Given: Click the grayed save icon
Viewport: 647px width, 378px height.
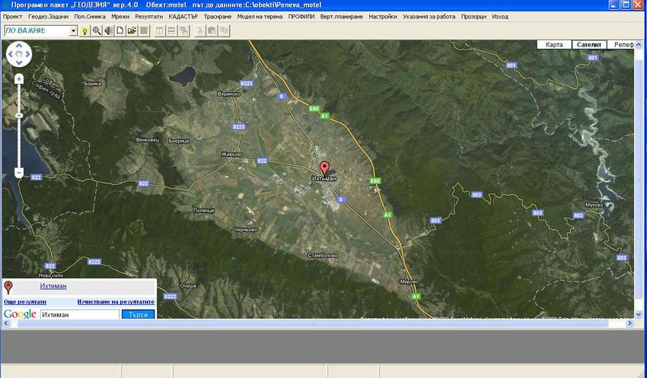Looking at the screenshot, I should tap(144, 31).
